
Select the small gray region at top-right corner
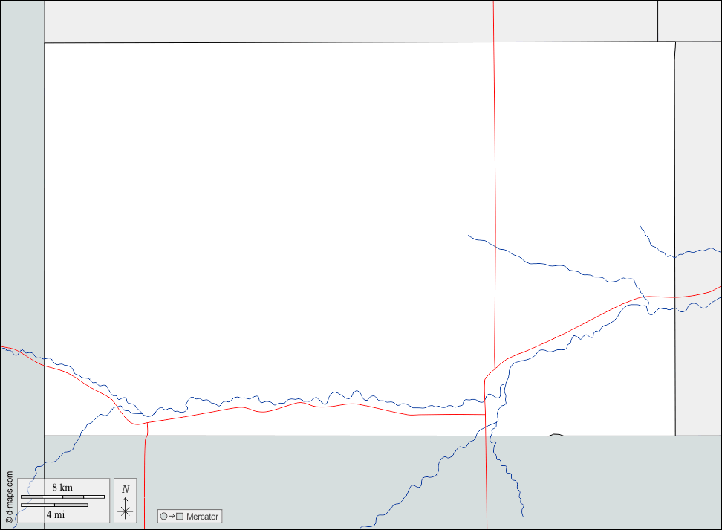click(689, 20)
